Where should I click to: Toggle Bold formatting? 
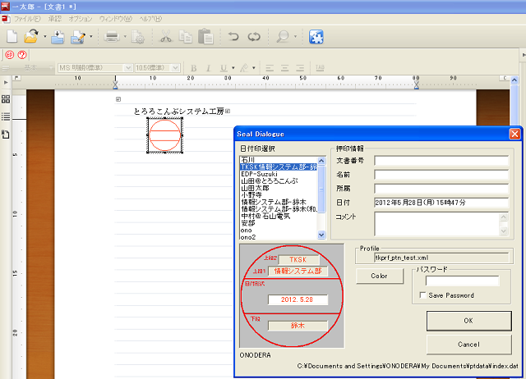pyautogui.click(x=194, y=68)
